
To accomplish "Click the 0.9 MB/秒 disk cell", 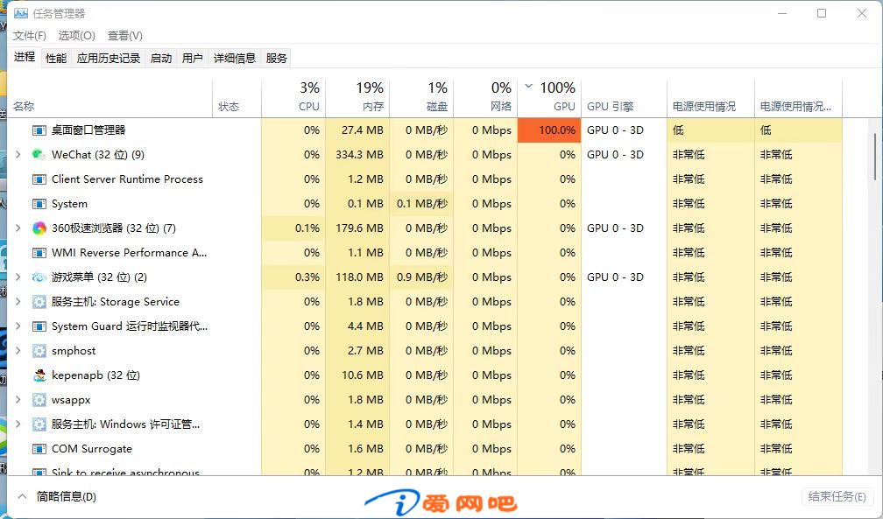I will point(421,277).
